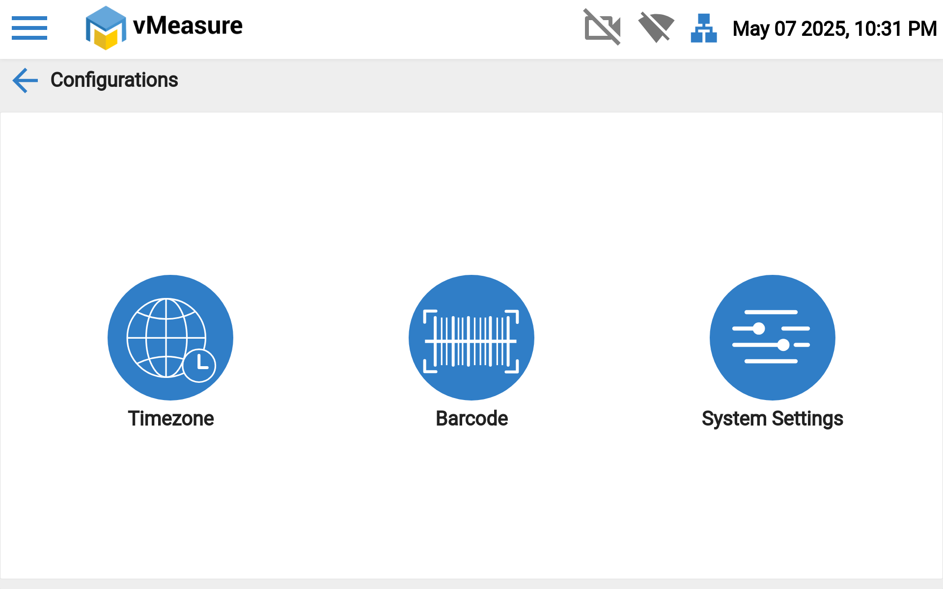943x589 pixels.
Task: Click the date and time display
Action: [834, 28]
